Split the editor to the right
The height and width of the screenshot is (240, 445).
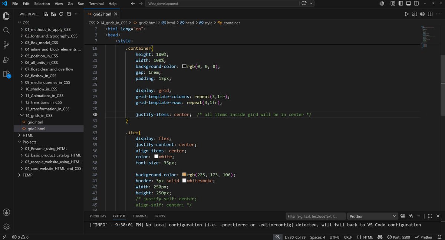[x=430, y=14]
